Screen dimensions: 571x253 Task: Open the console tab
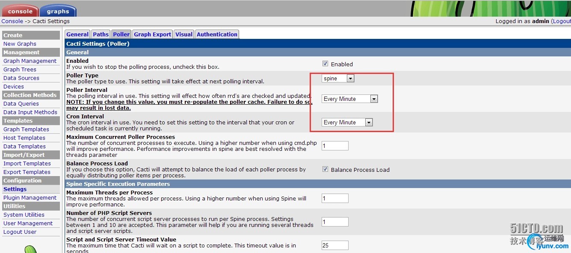(x=20, y=11)
